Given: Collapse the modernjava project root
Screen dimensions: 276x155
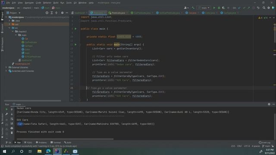Looking at the screenshot, I should (6, 17).
